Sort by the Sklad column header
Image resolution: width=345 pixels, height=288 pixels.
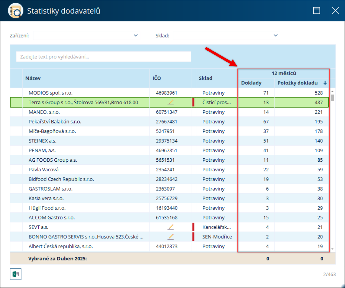(x=205, y=78)
